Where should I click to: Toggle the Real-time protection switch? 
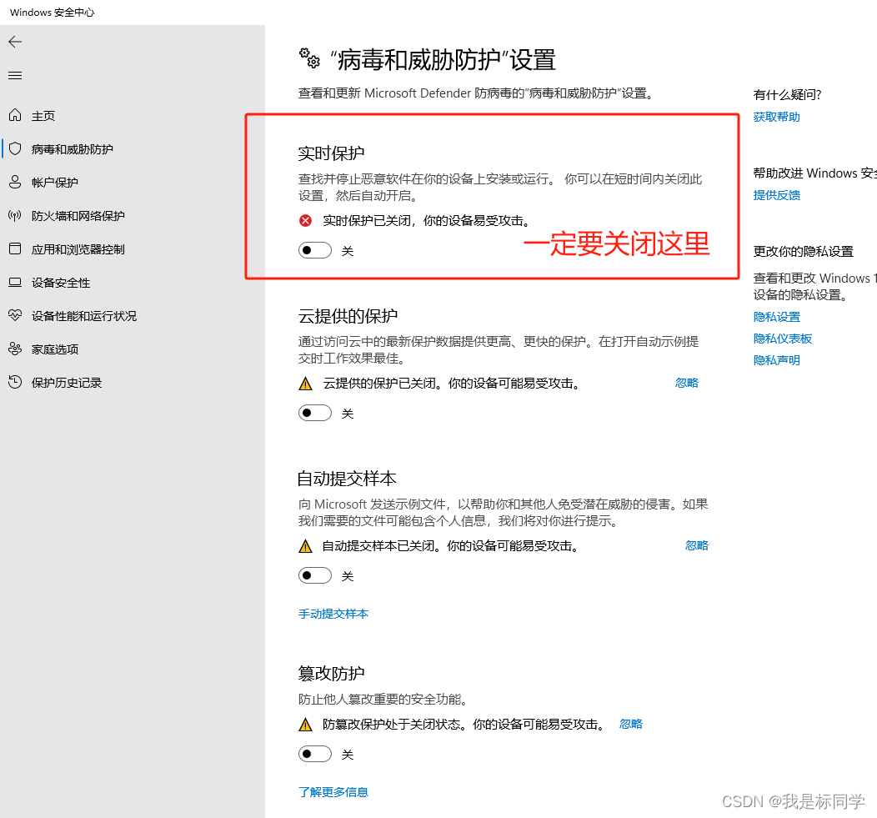pos(315,250)
